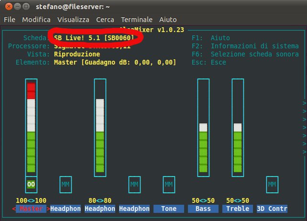Click the Vista label
This screenshot has height=221, width=307.
pyautogui.click(x=39, y=54)
